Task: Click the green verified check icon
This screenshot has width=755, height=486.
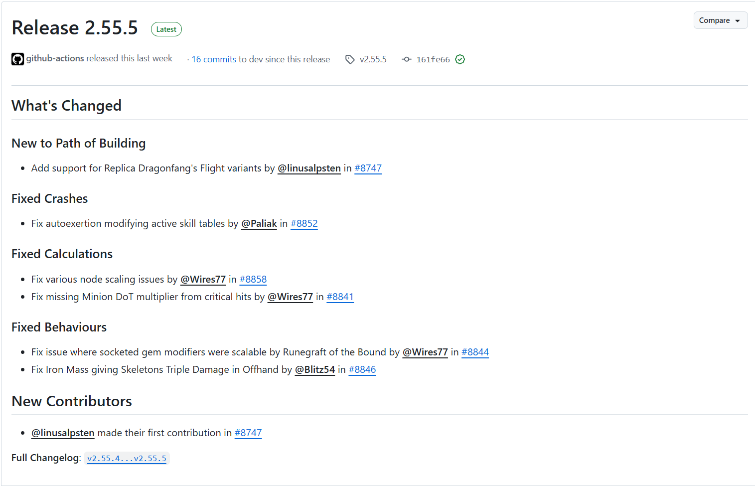Action: pos(460,59)
